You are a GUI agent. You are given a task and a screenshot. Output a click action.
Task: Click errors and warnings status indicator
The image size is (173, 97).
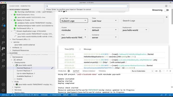click(6, 95)
